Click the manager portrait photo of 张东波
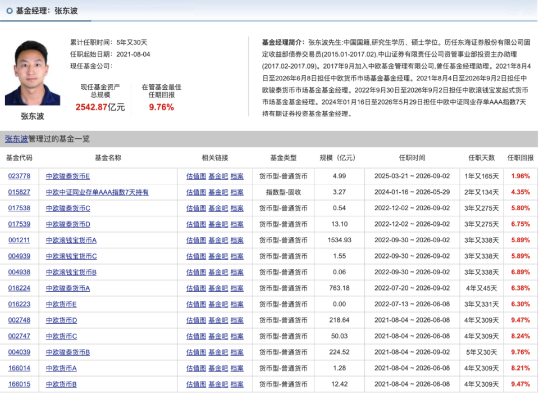This screenshot has height=399, width=539. point(33,72)
